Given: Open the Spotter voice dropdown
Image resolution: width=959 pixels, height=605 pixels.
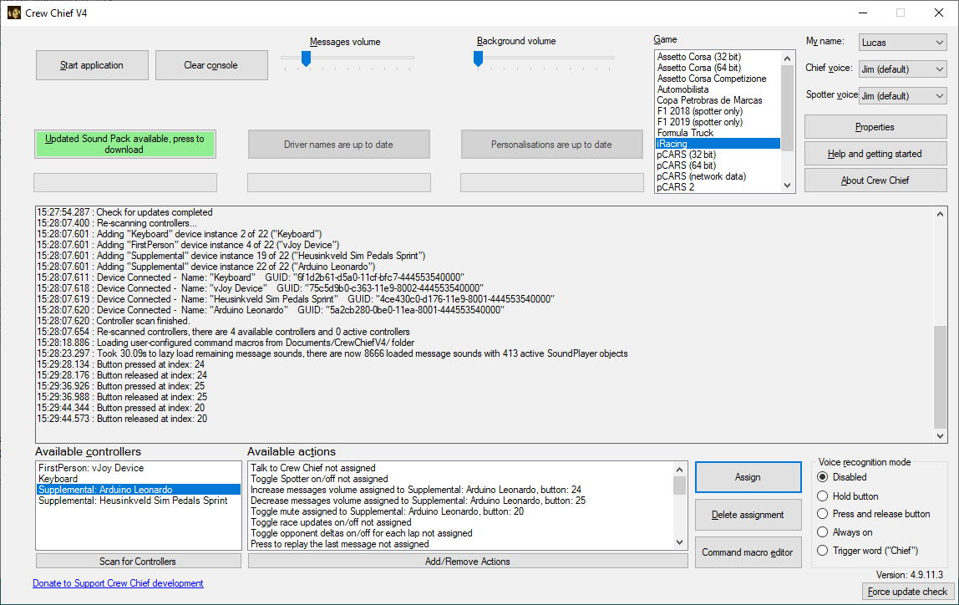Looking at the screenshot, I should [x=903, y=95].
